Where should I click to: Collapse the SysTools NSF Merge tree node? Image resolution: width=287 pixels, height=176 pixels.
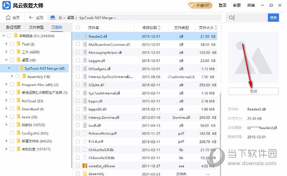coord(9,68)
